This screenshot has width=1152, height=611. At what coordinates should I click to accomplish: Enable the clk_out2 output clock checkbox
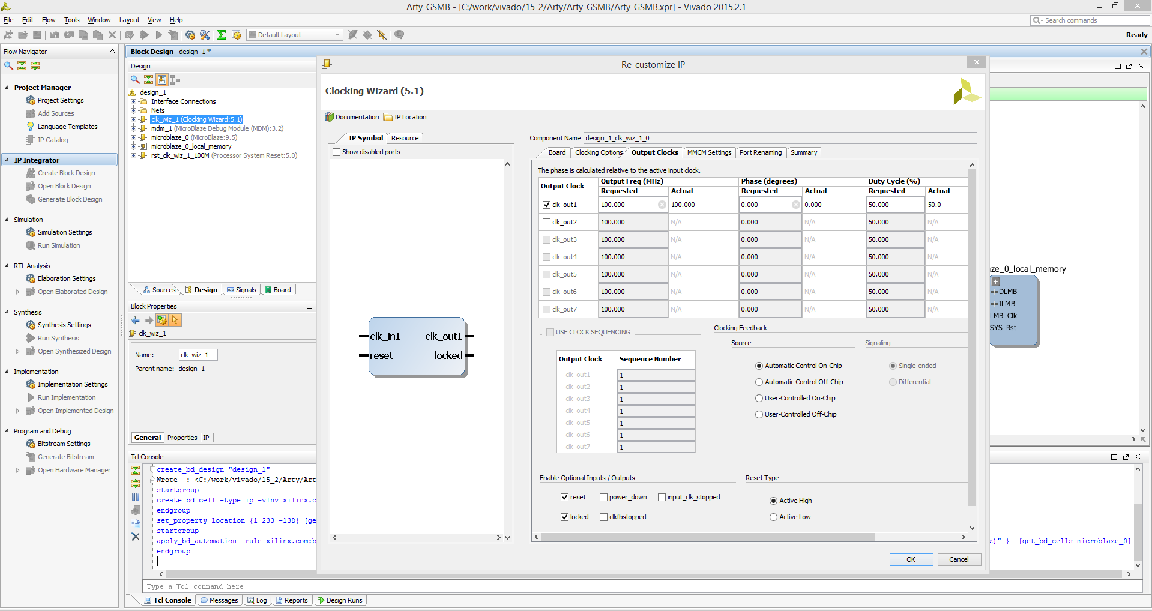click(x=546, y=222)
